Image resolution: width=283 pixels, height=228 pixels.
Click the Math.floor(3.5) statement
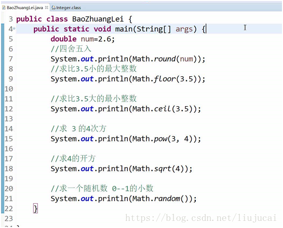click(128, 79)
